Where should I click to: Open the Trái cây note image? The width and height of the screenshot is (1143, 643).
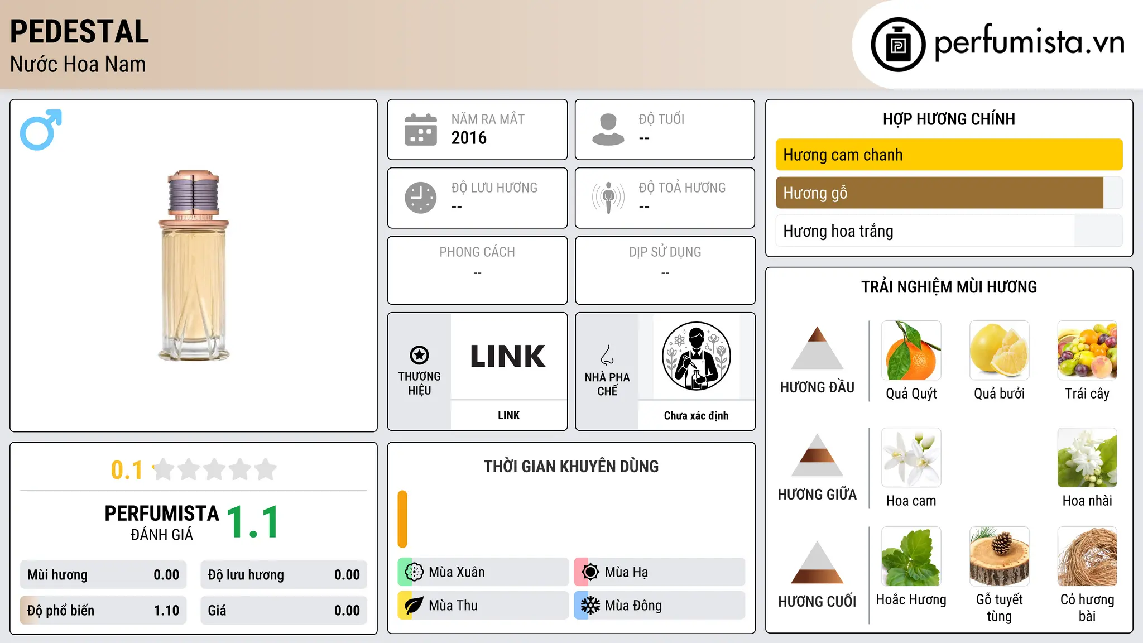tap(1087, 351)
